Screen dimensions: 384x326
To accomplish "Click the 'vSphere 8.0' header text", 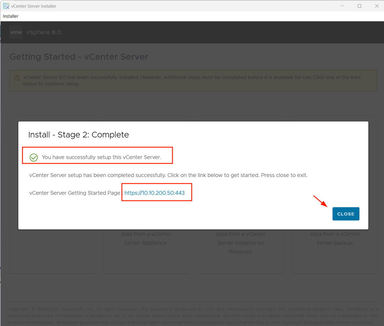I will click(x=43, y=32).
